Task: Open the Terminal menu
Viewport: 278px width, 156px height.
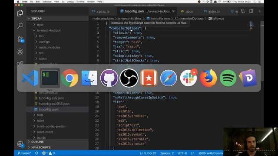Action: (x=80, y=2)
